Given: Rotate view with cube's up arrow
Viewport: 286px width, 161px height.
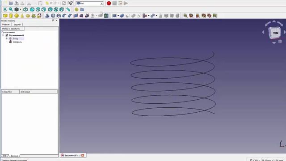Looking at the screenshot, I should pyautogui.click(x=274, y=21).
